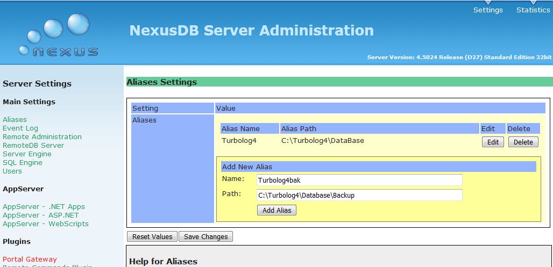The height and width of the screenshot is (267, 553).
Task: Click Delete button for Turbolog4 alias
Action: coord(523,142)
